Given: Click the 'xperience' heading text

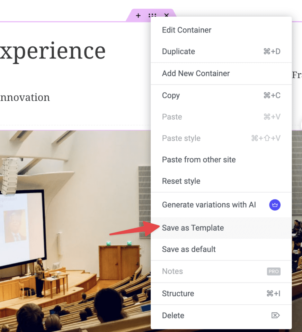Looking at the screenshot, I should coord(53,51).
